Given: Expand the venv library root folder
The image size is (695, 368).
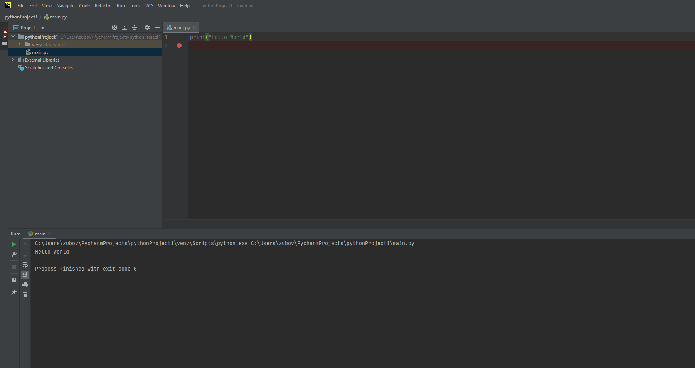Looking at the screenshot, I should pyautogui.click(x=20, y=44).
